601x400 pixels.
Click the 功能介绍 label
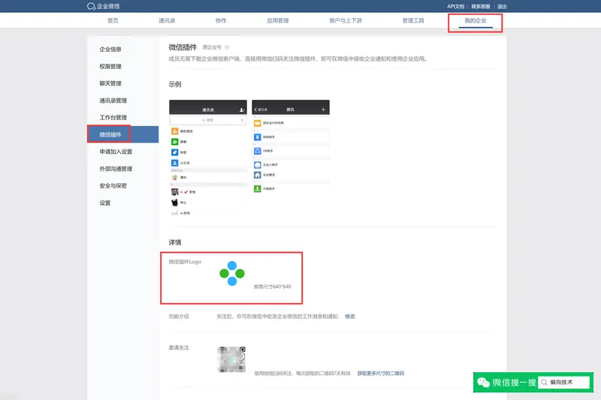coord(179,317)
